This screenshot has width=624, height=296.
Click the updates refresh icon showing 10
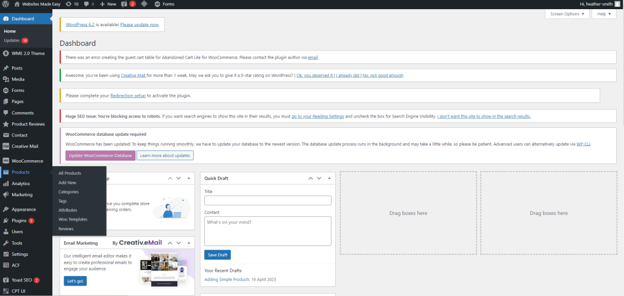68,4
